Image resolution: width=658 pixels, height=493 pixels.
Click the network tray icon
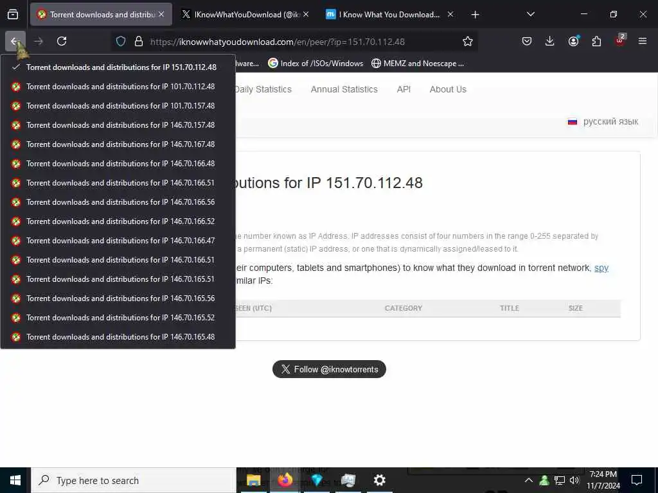(x=560, y=480)
